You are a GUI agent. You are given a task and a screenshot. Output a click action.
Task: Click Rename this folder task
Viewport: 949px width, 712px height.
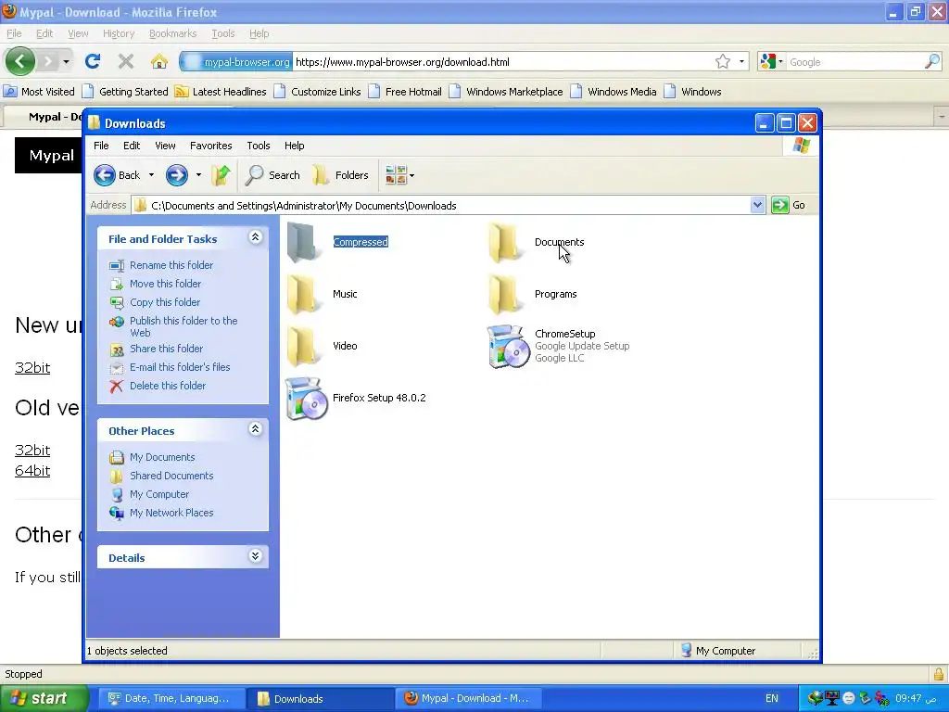click(171, 265)
